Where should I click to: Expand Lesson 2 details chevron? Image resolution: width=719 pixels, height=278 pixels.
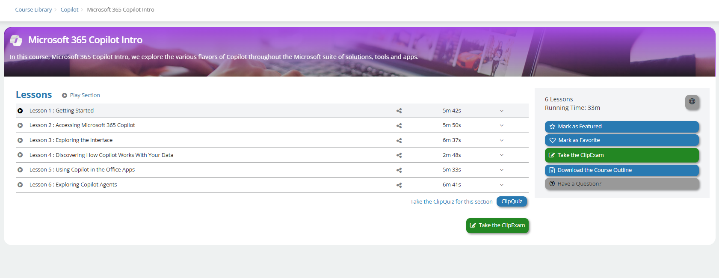502,125
